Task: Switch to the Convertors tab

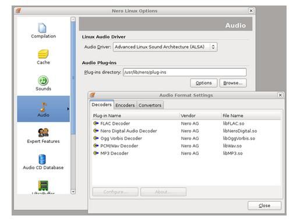Action: point(150,105)
